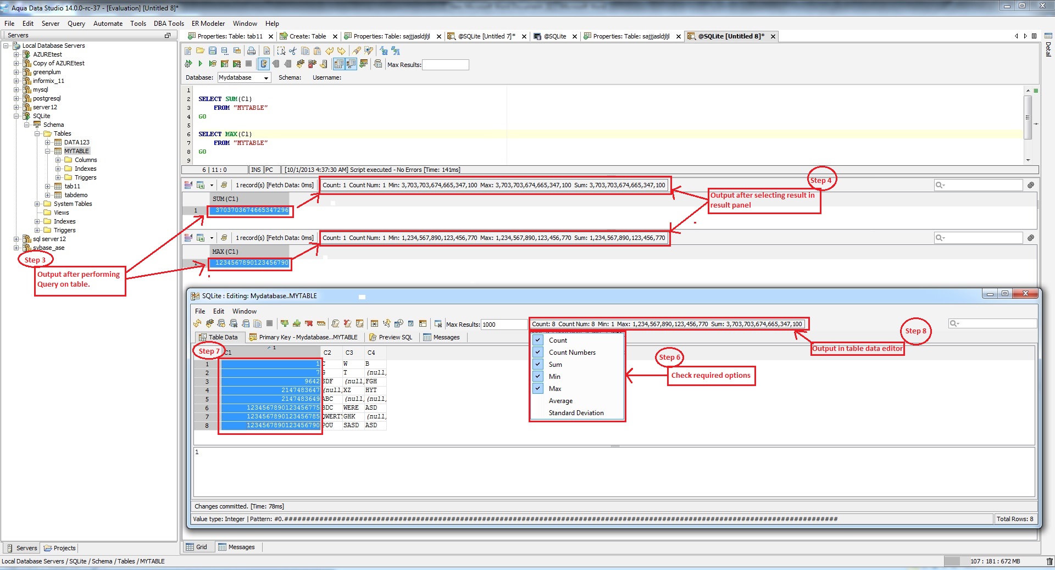
Task: Uncheck the Max option
Action: coord(538,388)
